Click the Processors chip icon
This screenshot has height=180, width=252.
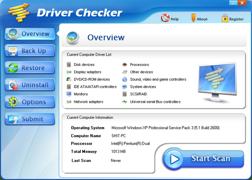pos(124,65)
